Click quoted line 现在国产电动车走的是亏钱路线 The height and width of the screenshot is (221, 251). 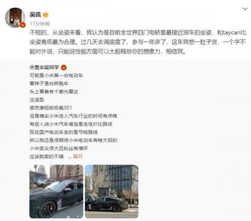[x=64, y=132]
